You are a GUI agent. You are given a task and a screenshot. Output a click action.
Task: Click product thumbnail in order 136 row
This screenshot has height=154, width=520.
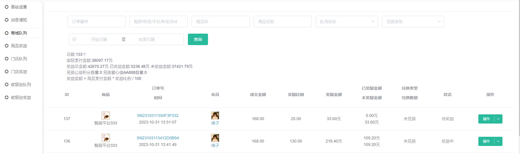(x=106, y=138)
